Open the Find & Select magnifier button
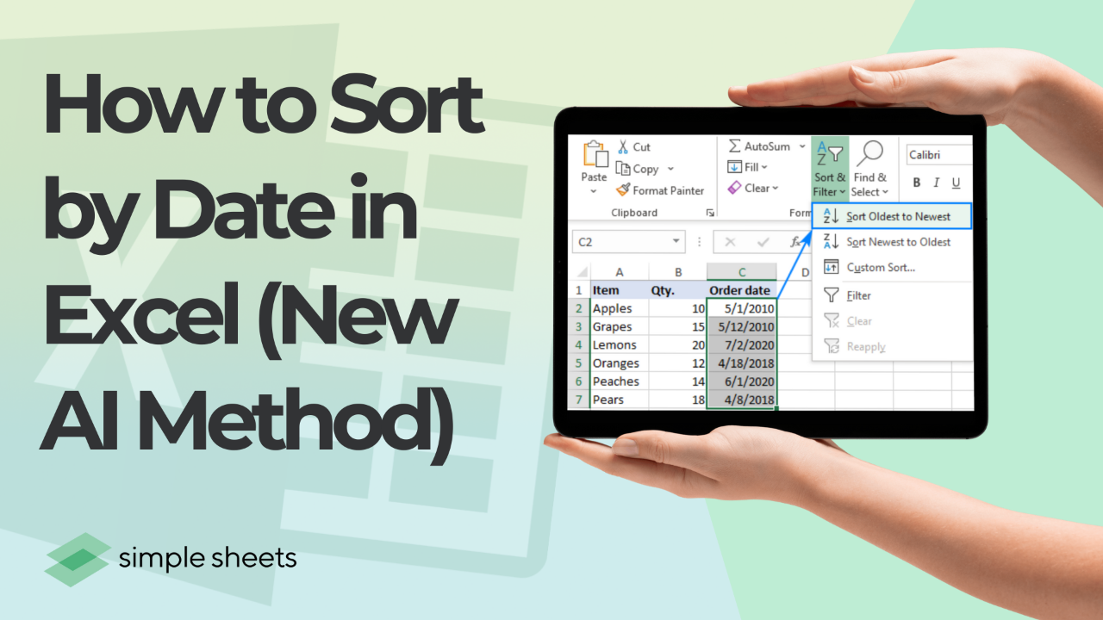Image resolution: width=1103 pixels, height=620 pixels. point(869,169)
